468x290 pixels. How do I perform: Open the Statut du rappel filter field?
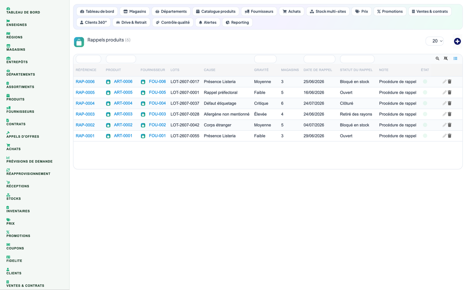pos(357,59)
